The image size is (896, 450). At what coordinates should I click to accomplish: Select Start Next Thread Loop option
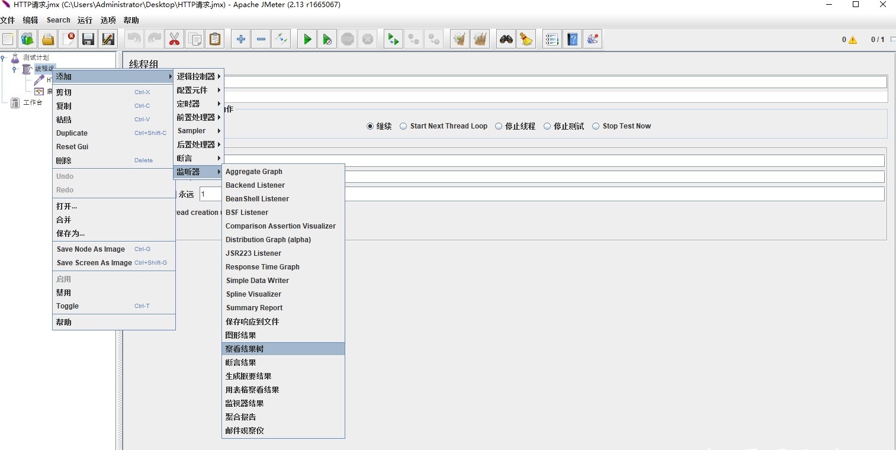(x=403, y=126)
